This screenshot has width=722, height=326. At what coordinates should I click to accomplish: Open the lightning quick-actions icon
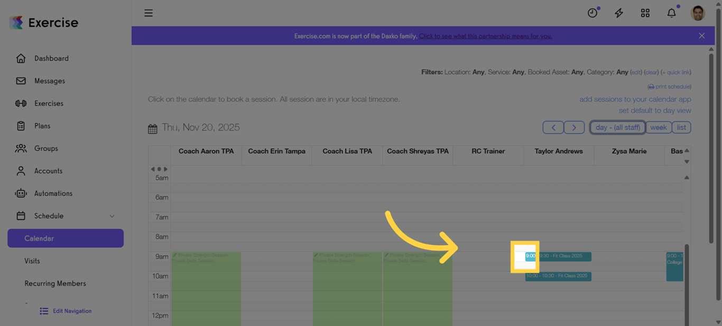(x=618, y=13)
